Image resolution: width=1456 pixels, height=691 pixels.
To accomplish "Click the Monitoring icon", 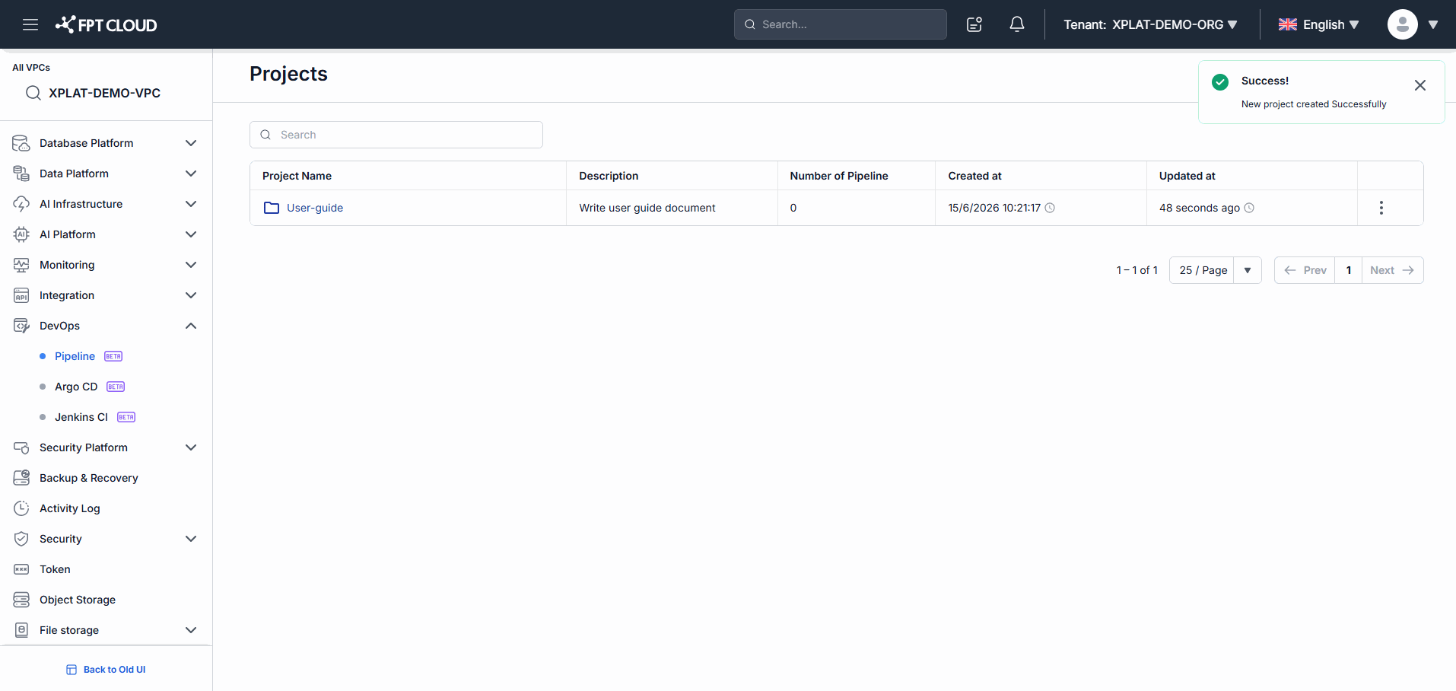I will tap(21, 265).
